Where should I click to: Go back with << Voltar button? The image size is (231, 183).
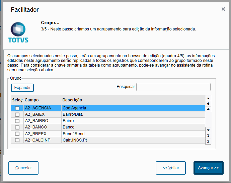tap(171, 168)
